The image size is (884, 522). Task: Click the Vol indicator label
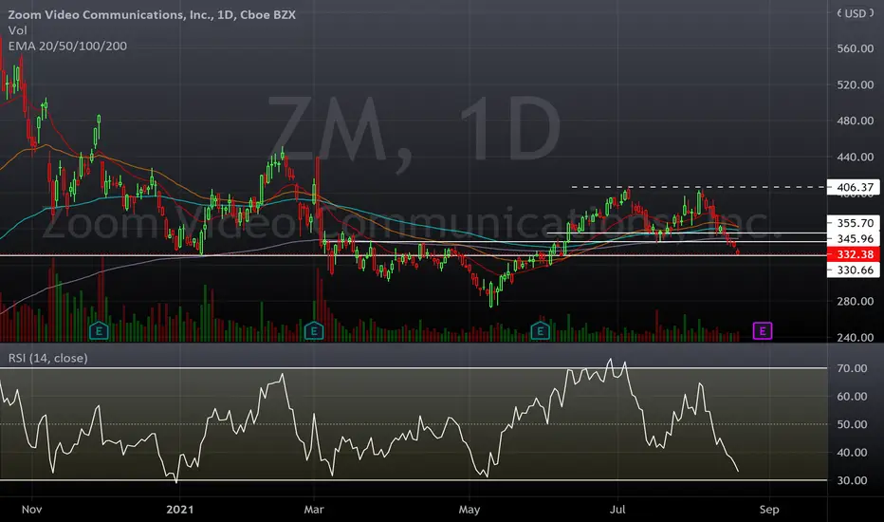point(17,30)
